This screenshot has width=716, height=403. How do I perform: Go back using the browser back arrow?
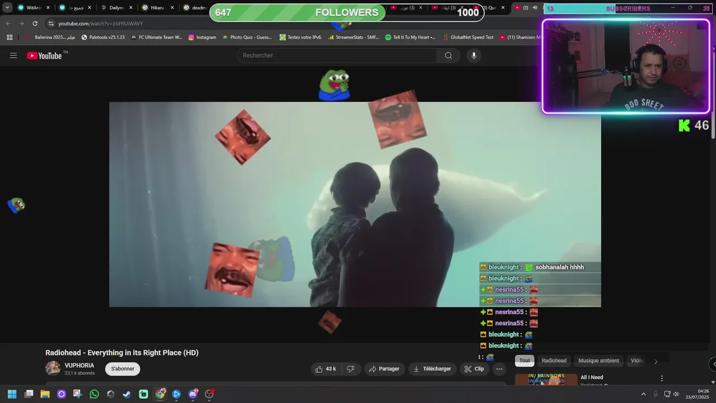click(8, 24)
